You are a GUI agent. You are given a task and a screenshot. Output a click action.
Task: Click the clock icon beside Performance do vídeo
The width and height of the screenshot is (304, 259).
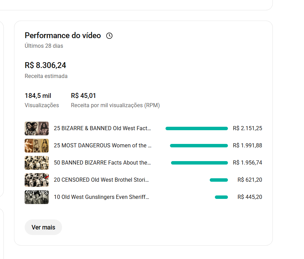coord(109,36)
